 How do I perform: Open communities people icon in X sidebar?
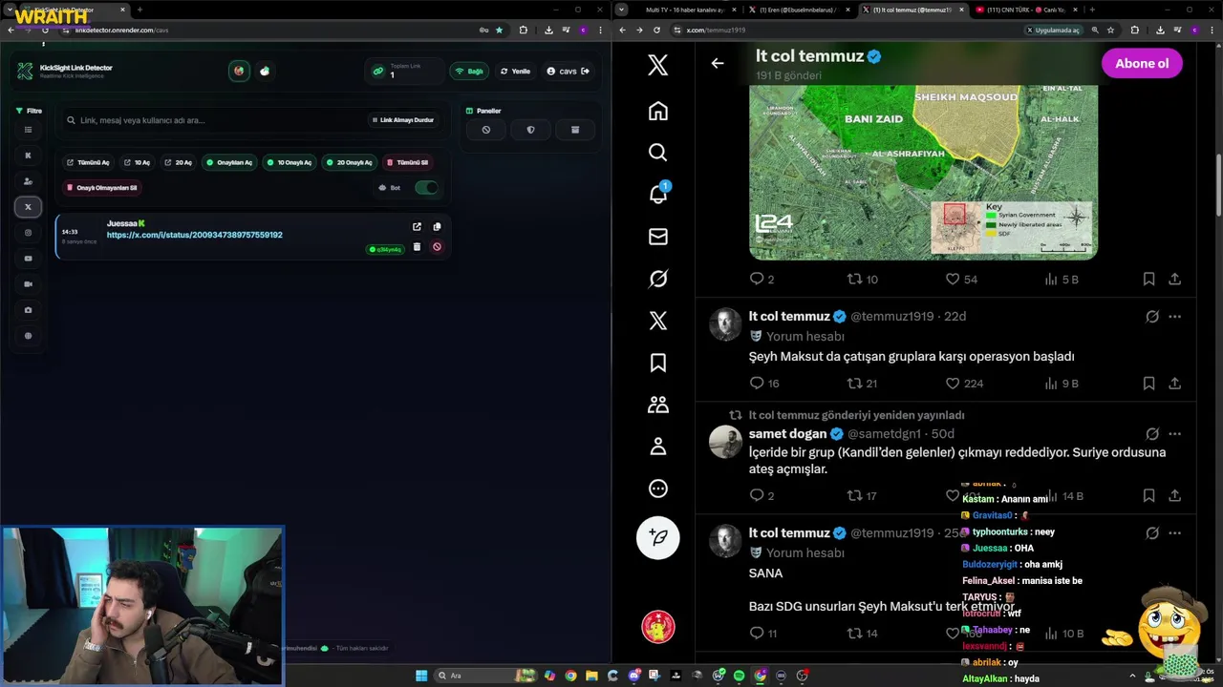(658, 405)
